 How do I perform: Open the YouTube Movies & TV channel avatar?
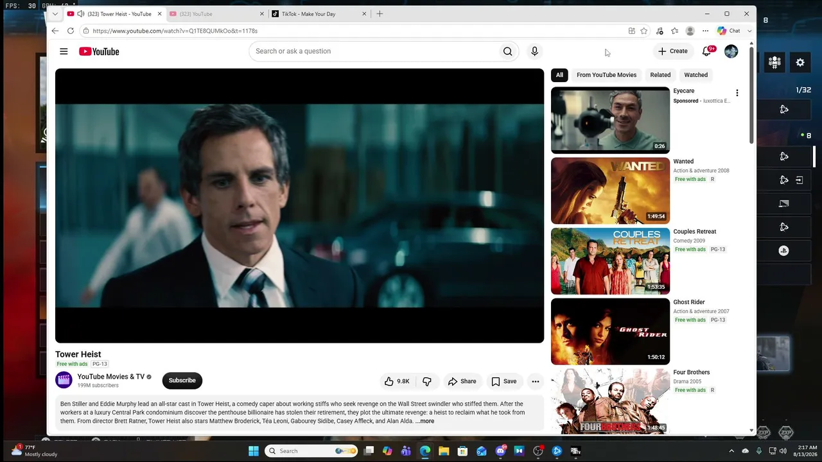click(x=64, y=381)
